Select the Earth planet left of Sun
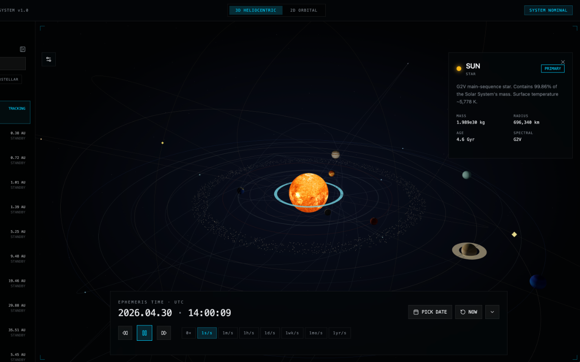This screenshot has width=580, height=362. (x=241, y=191)
